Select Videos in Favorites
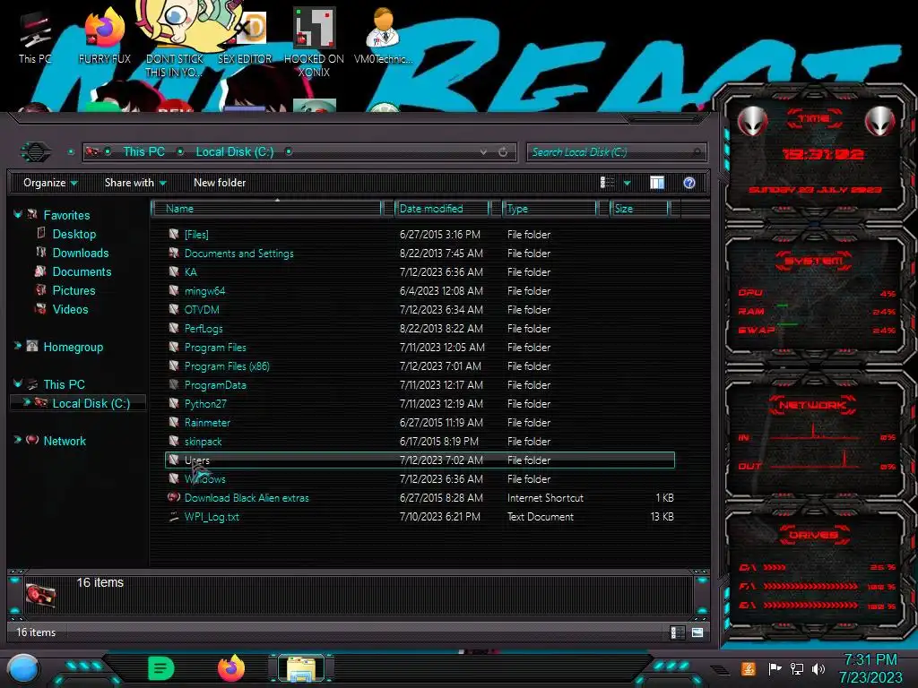This screenshot has height=688, width=918. 70,309
